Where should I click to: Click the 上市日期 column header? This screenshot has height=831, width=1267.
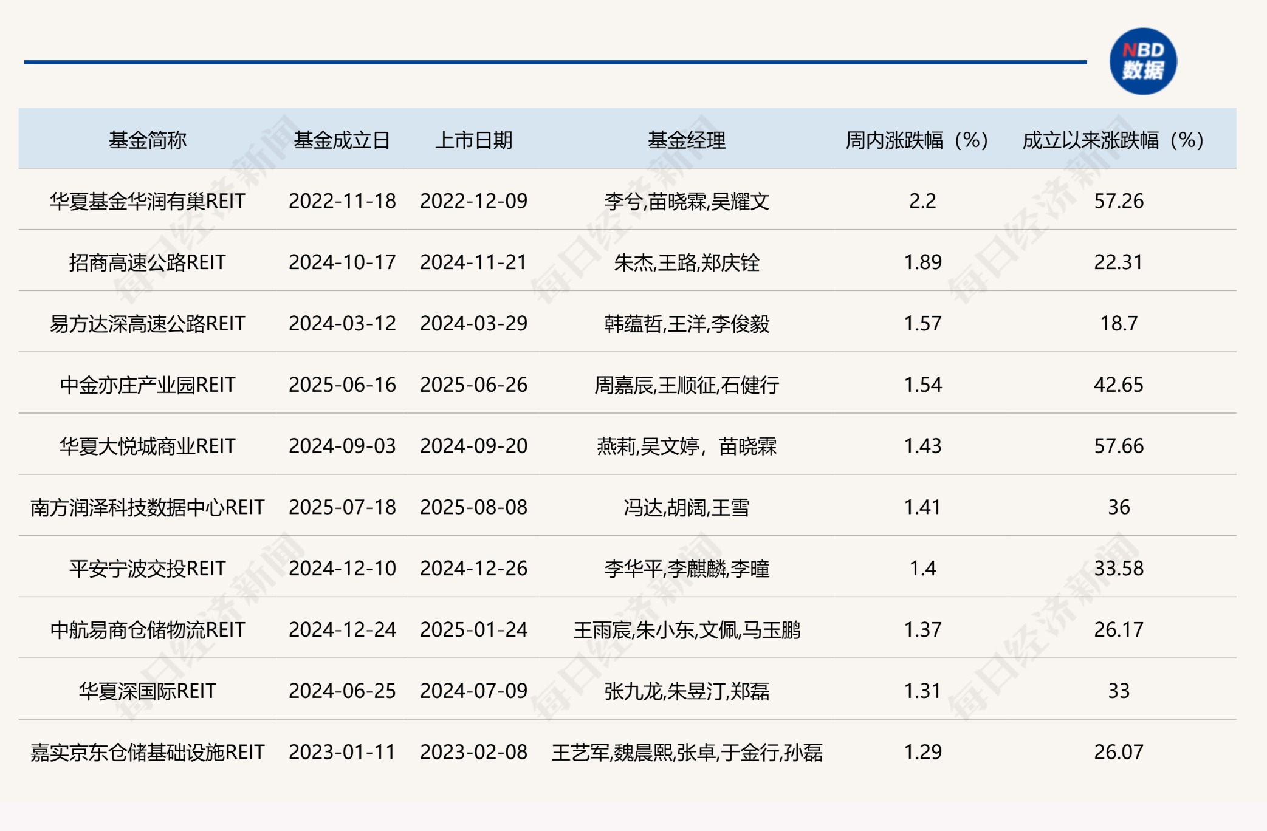pos(474,140)
